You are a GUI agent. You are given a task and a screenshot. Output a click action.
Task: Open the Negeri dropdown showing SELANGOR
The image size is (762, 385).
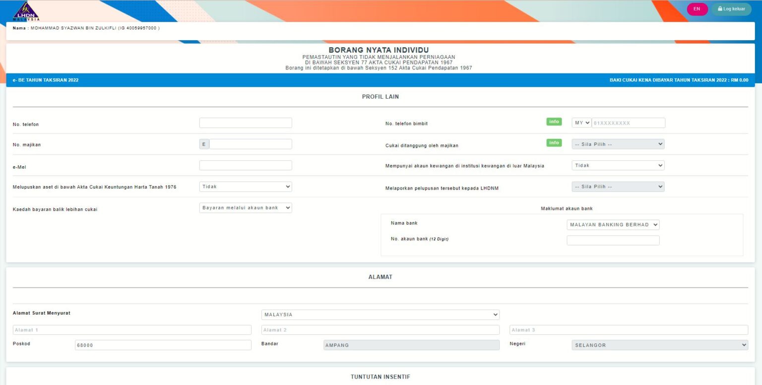[x=660, y=344]
